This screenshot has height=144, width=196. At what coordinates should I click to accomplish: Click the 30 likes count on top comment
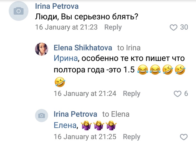pyautogui.click(x=184, y=27)
